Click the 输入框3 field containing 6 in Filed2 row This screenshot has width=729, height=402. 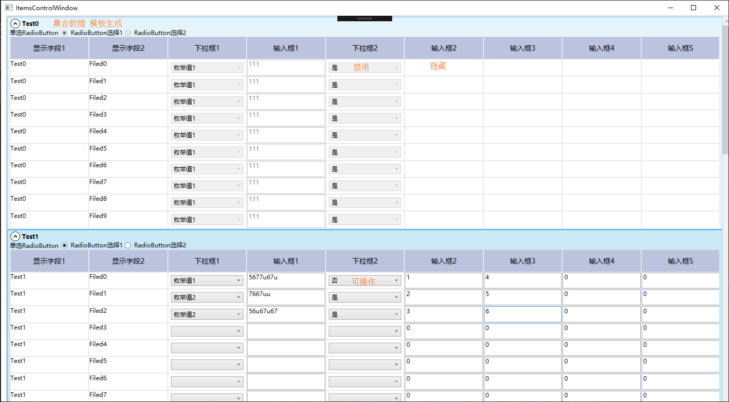coord(522,314)
